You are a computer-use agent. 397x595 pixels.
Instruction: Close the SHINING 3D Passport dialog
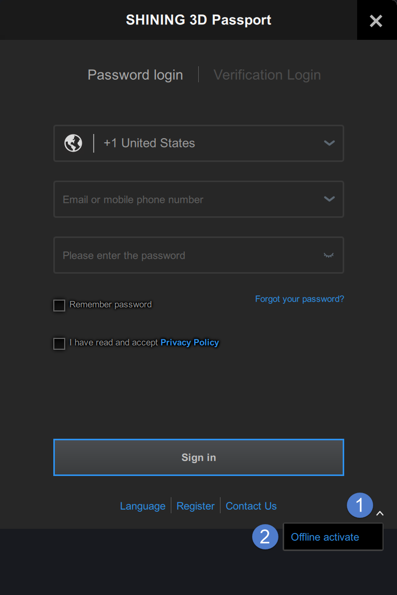[x=376, y=21]
